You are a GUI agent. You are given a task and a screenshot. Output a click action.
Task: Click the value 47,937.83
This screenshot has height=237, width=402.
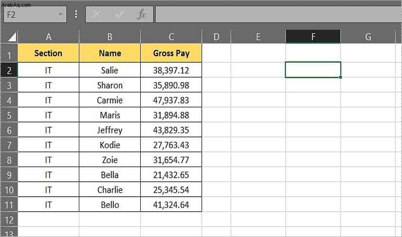click(x=171, y=100)
